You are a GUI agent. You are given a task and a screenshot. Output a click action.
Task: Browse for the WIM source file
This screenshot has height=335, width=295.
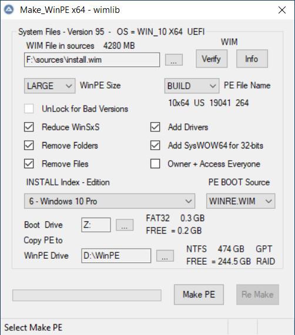click(174, 60)
